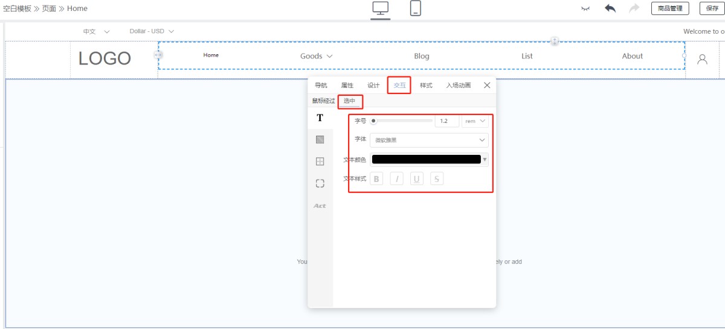This screenshot has height=329, width=725.
Task: Switch to mobile device preview
Action: point(416,8)
